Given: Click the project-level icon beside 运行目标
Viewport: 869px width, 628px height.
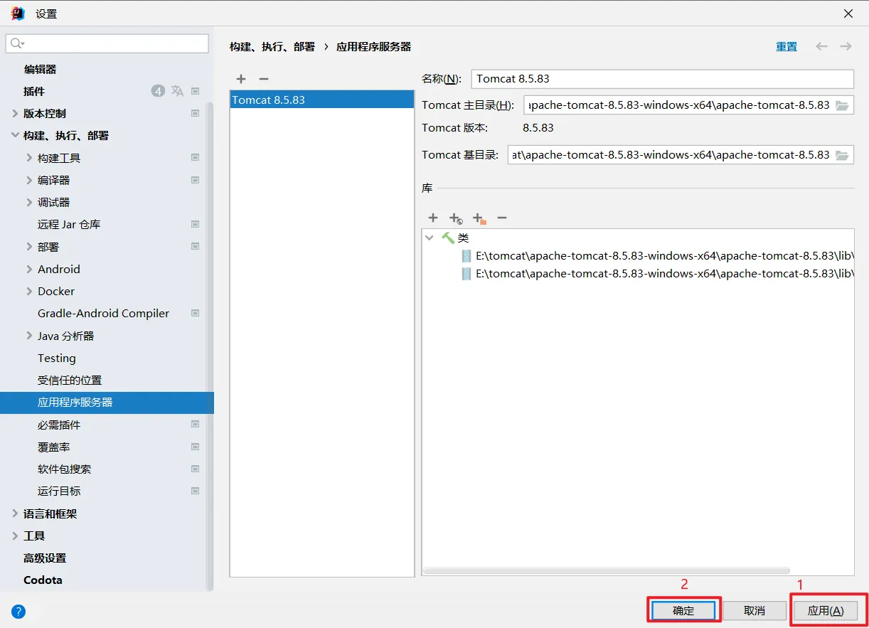Looking at the screenshot, I should pos(195,491).
